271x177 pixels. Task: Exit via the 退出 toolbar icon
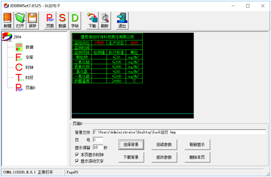(x=122, y=20)
